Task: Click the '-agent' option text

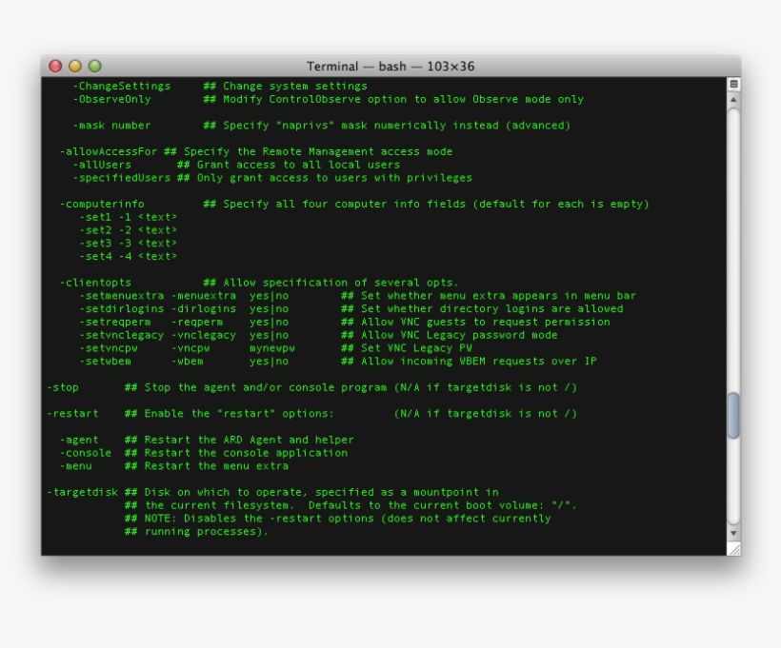Action: 79,440
